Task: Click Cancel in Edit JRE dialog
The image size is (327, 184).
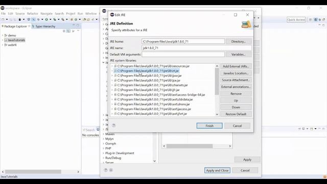Action: click(237, 126)
